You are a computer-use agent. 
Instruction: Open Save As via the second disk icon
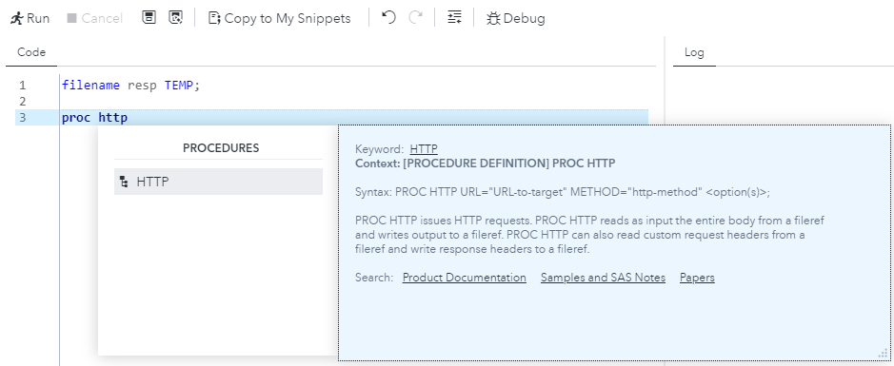click(175, 18)
